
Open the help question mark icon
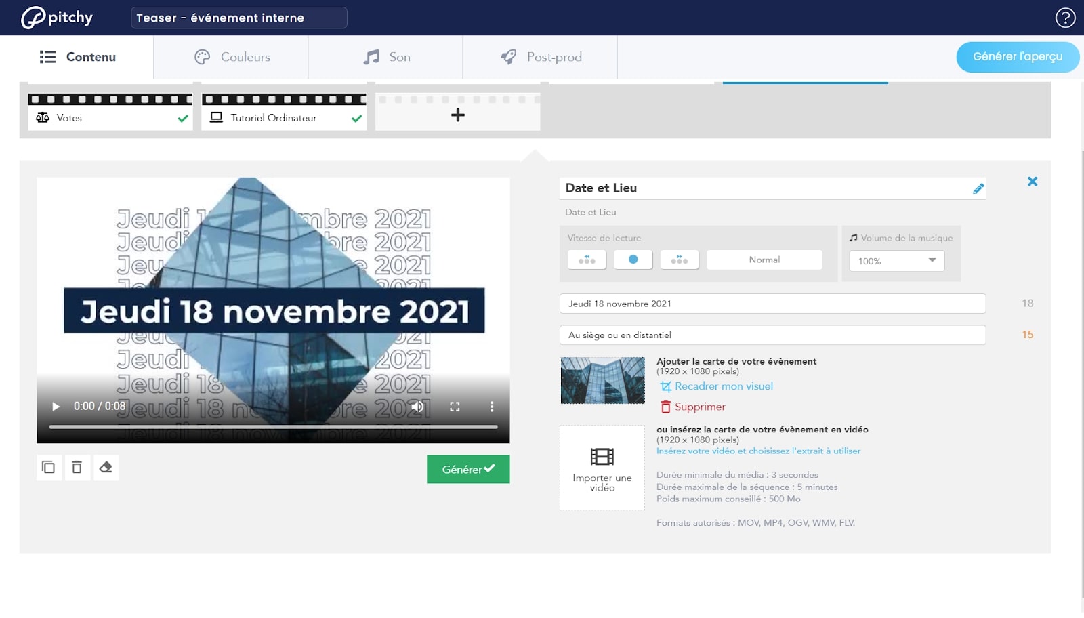1065,18
